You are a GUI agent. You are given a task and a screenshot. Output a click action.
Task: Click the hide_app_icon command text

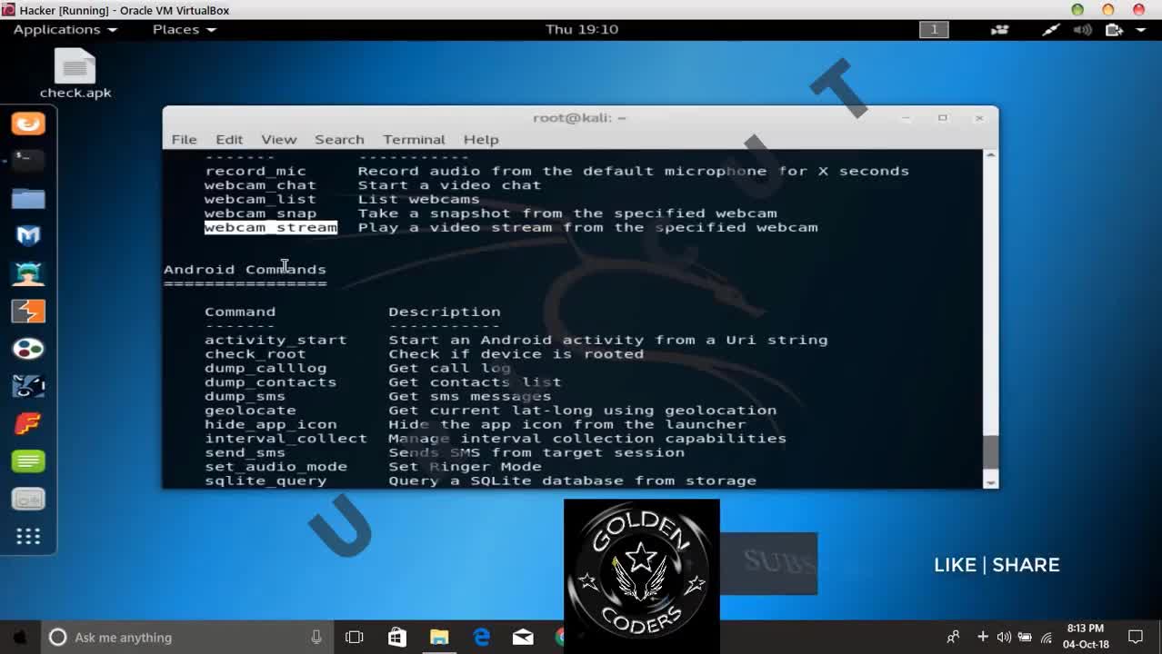[271, 424]
